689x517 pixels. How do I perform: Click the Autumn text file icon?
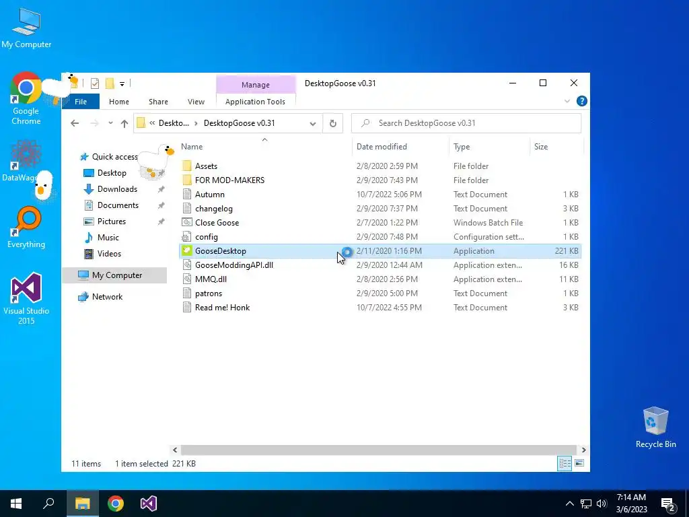[187, 194]
